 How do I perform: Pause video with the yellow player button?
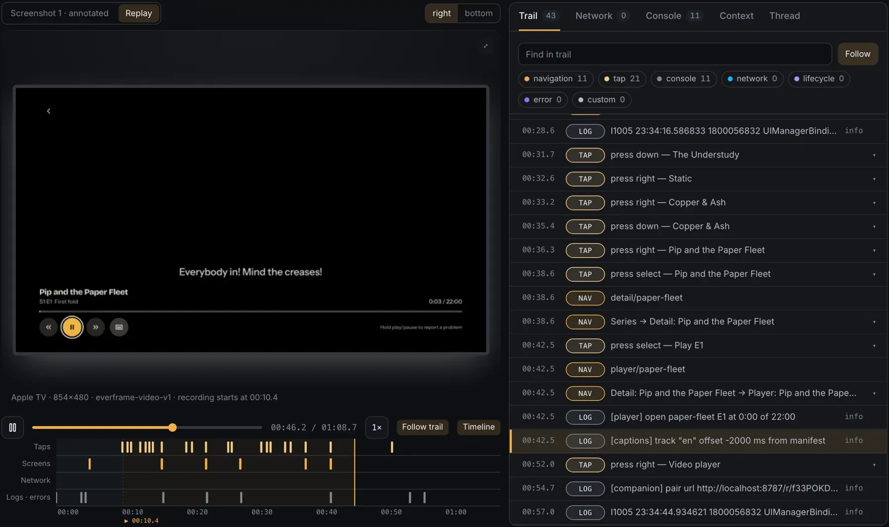(x=72, y=327)
